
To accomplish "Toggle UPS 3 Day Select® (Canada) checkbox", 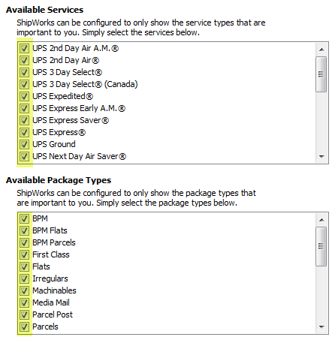I will coord(24,84).
